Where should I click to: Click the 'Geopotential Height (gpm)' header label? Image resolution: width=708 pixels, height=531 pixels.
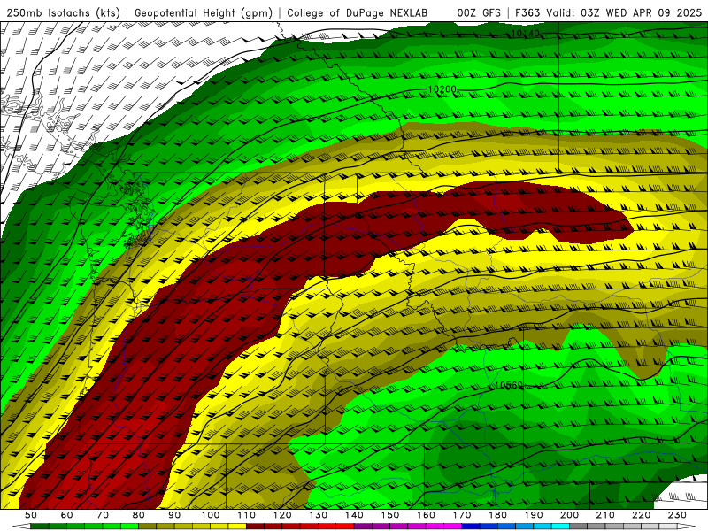(204, 12)
